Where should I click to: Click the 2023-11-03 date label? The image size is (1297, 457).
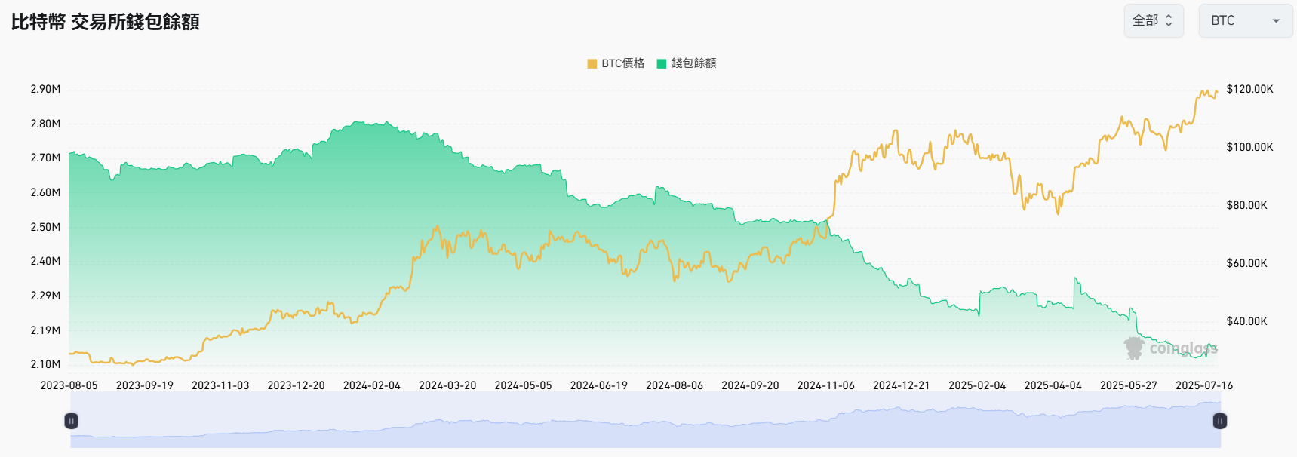(x=220, y=385)
